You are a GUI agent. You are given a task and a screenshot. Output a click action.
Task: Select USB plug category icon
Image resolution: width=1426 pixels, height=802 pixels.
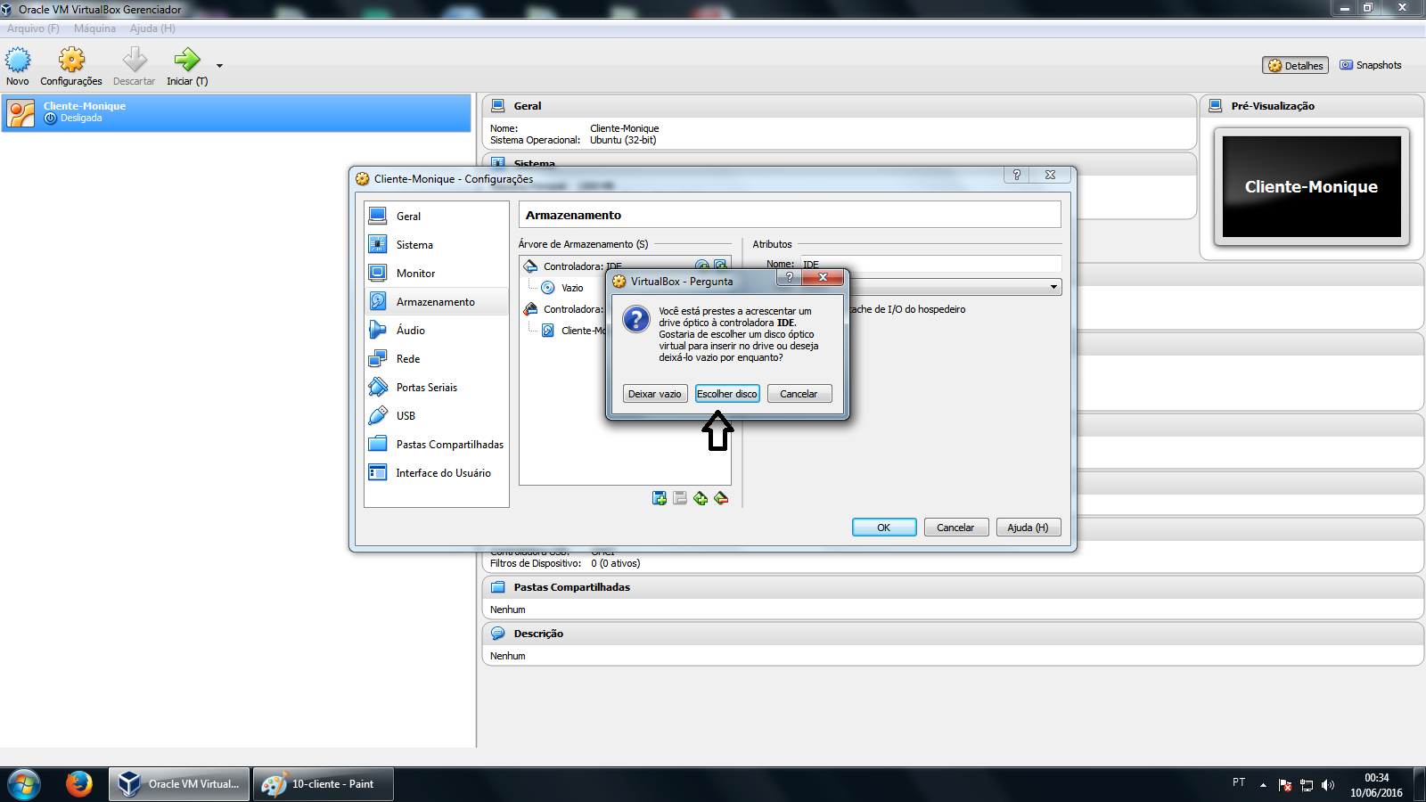pos(378,415)
